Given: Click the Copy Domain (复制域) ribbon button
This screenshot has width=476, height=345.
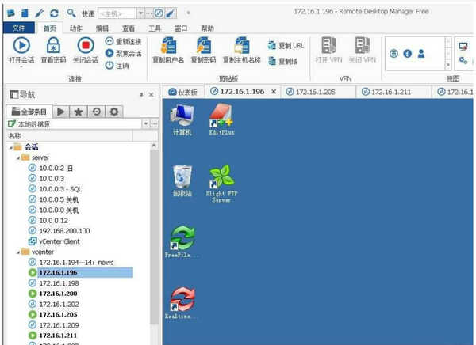Looking at the screenshot, I should tap(282, 61).
